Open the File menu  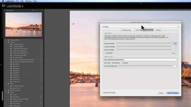[x=17, y=1]
